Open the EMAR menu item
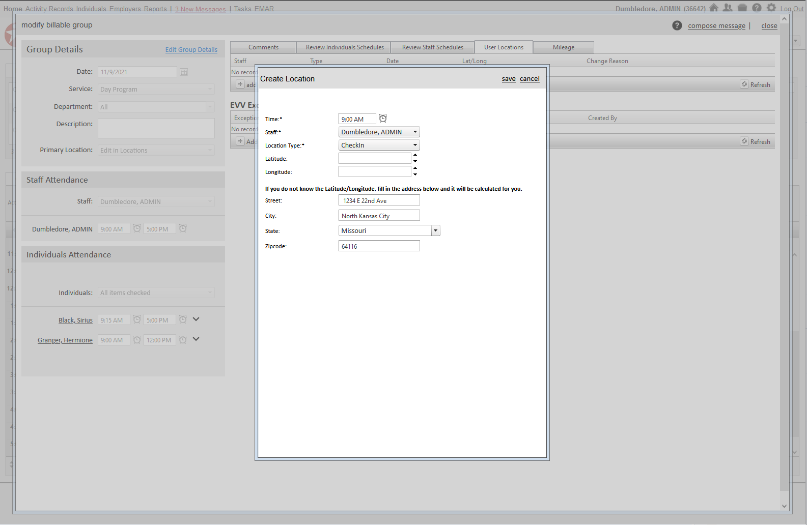807x525 pixels. pyautogui.click(x=264, y=9)
